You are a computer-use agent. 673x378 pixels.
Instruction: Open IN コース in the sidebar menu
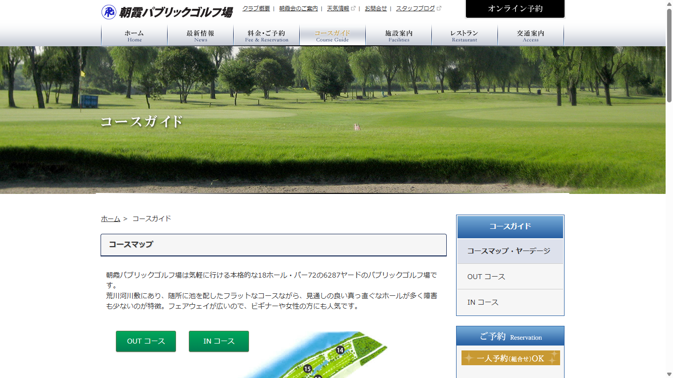(x=510, y=302)
